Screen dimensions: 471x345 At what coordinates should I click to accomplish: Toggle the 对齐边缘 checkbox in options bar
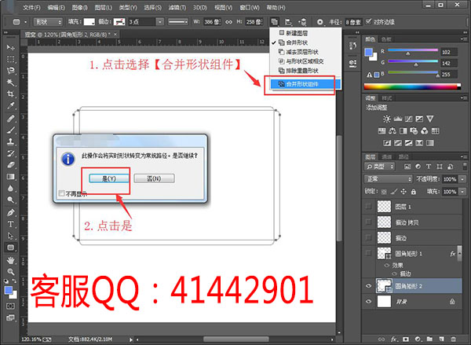(x=368, y=22)
